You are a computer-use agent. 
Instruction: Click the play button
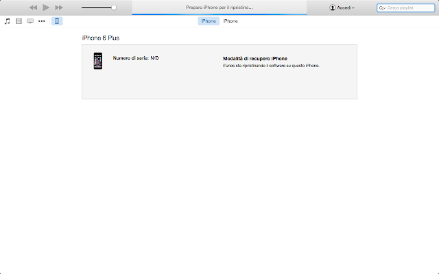46,8
